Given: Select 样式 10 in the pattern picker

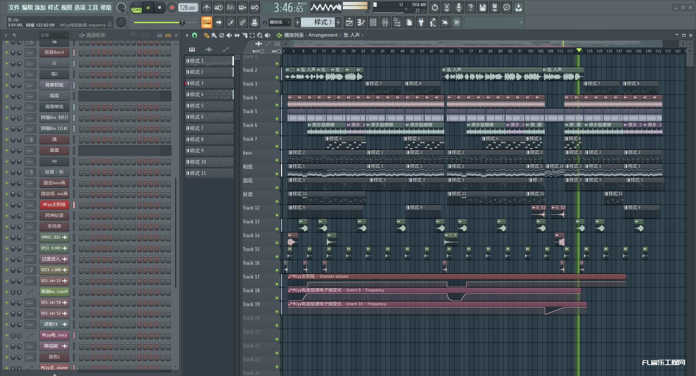Looking at the screenshot, I should tap(209, 162).
